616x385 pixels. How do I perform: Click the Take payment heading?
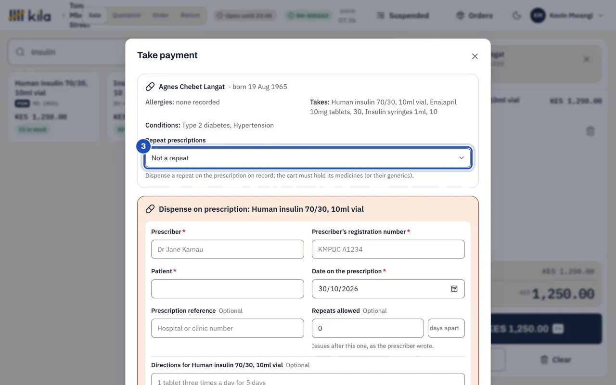tap(167, 55)
